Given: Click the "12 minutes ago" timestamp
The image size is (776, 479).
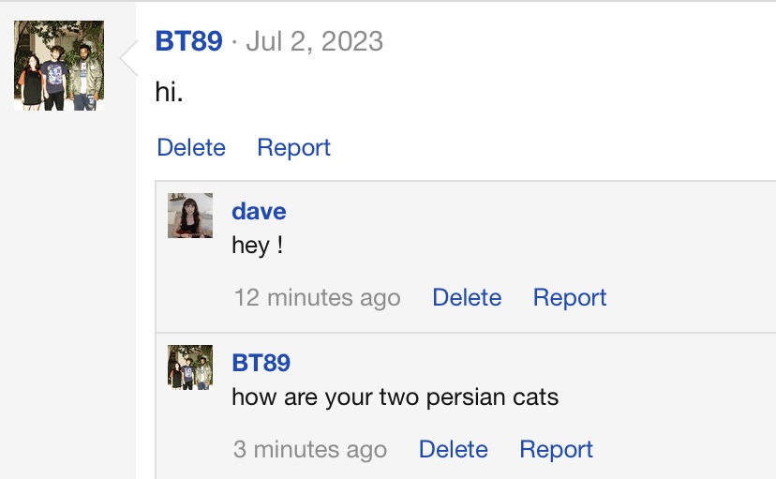Looking at the screenshot, I should (x=317, y=298).
